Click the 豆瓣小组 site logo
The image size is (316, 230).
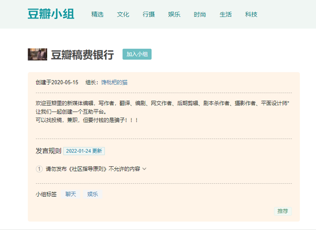[x=51, y=14]
